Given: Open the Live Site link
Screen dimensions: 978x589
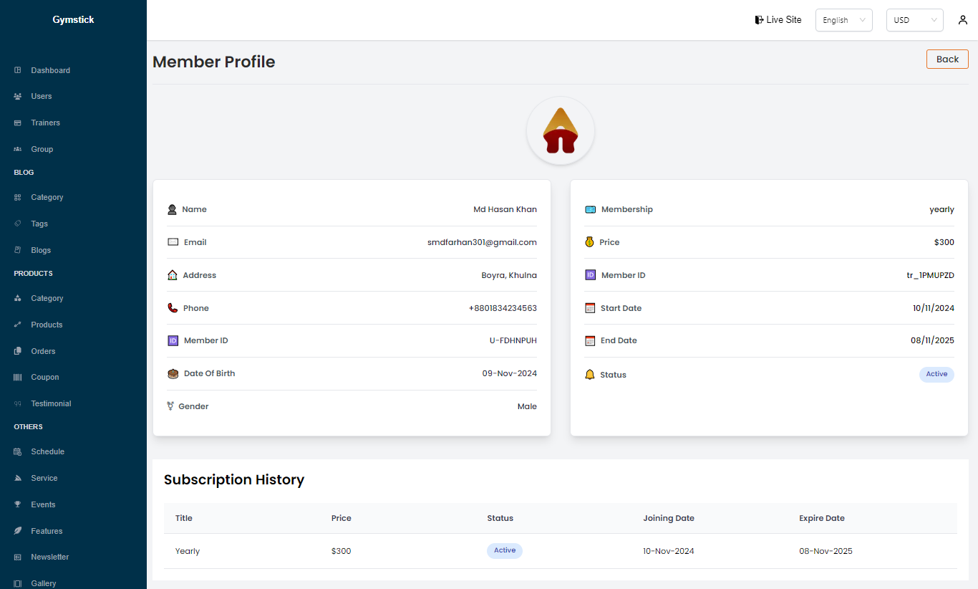Looking at the screenshot, I should tap(783, 20).
